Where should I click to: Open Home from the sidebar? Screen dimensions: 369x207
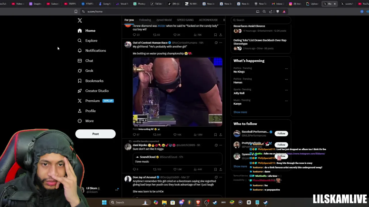pos(86,30)
